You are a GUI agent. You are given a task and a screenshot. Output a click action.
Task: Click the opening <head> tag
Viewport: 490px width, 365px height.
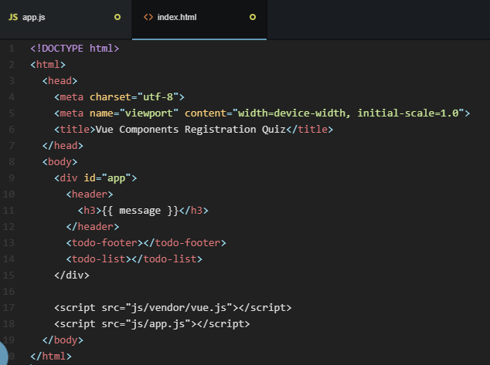[x=60, y=81]
